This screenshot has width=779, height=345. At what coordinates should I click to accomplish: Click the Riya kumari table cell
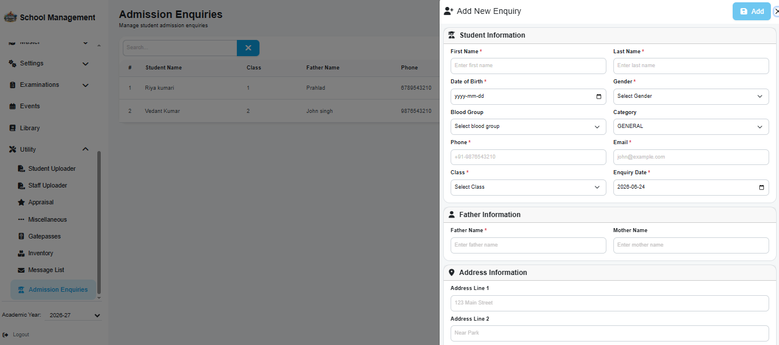tap(159, 88)
